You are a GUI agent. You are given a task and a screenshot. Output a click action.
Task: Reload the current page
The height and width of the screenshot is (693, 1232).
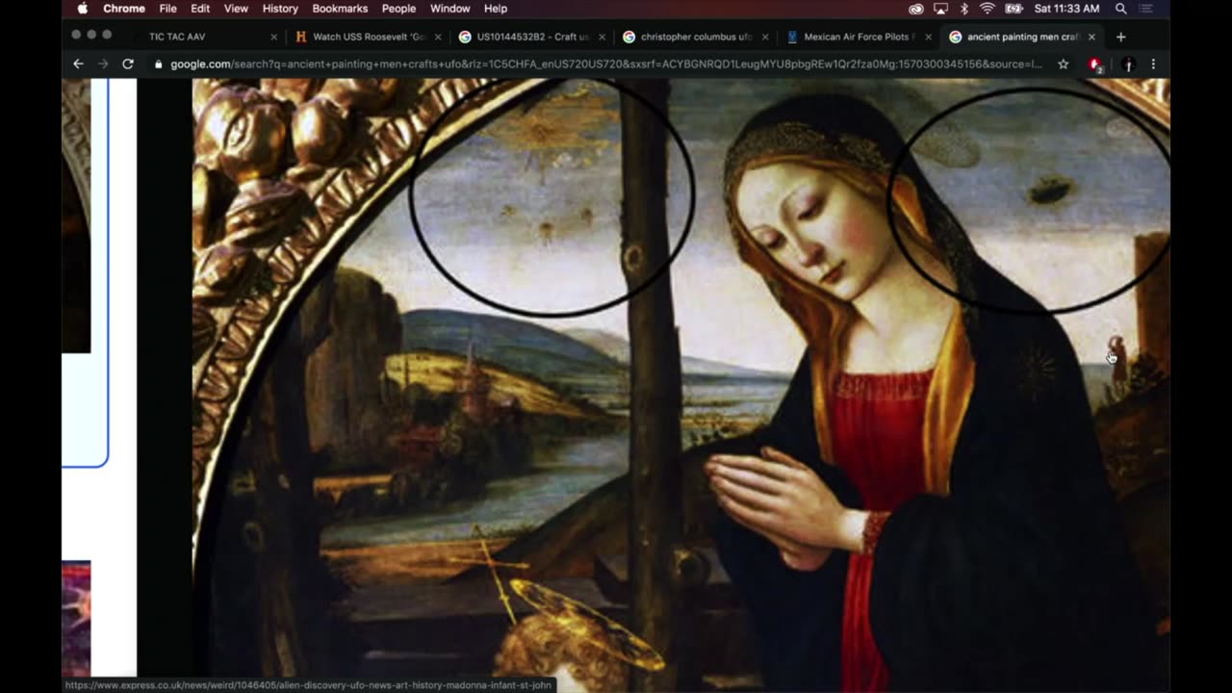point(127,64)
